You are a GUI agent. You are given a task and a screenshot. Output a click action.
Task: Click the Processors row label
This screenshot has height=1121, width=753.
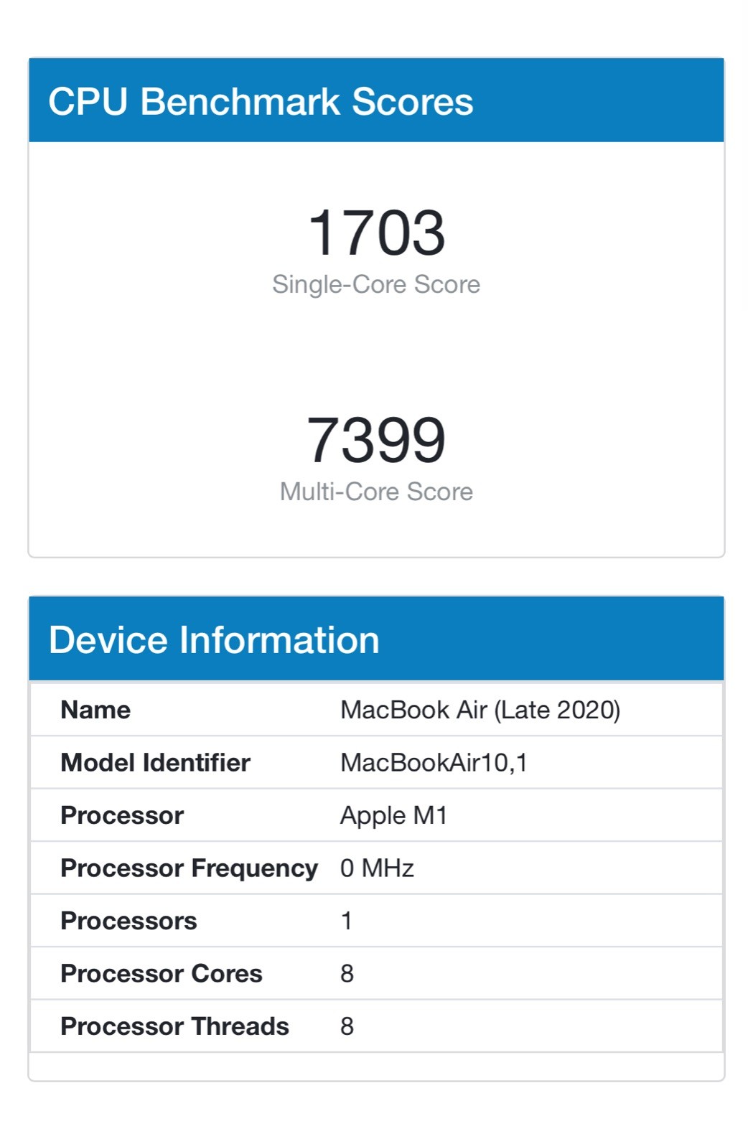tap(128, 921)
